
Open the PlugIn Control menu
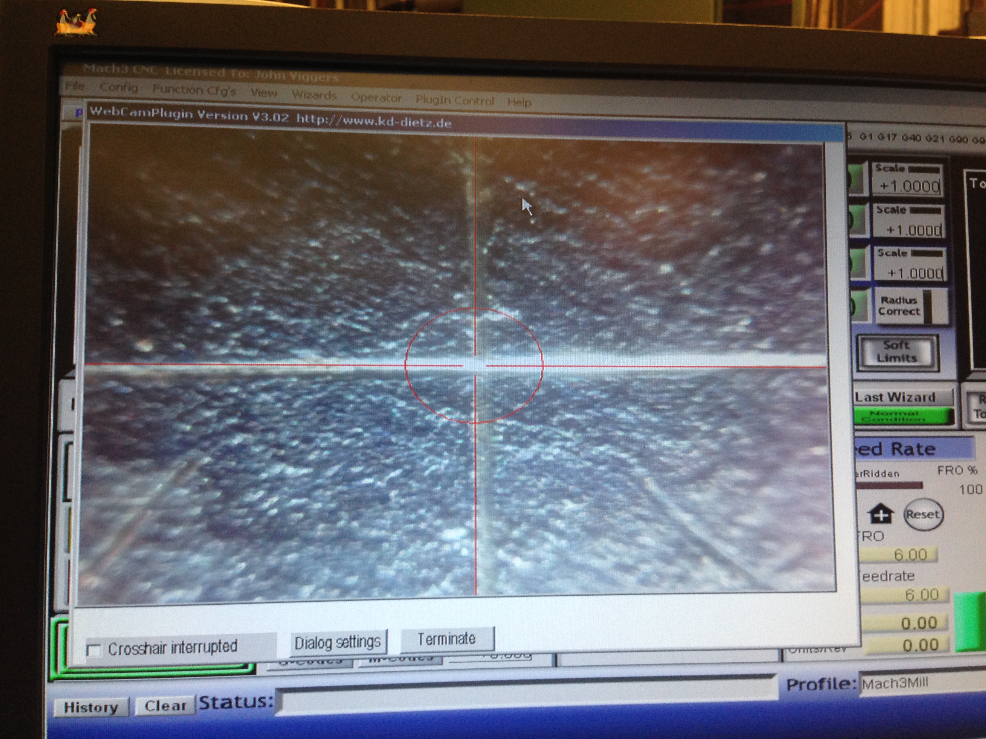pyautogui.click(x=455, y=100)
